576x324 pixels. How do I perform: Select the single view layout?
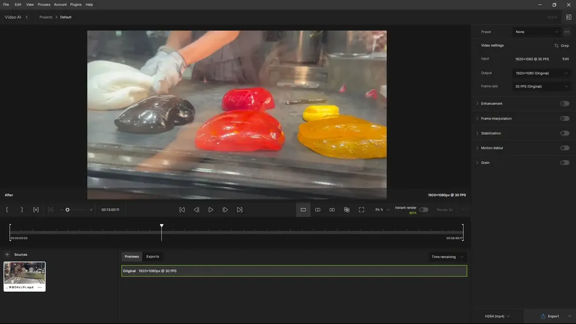click(x=303, y=210)
